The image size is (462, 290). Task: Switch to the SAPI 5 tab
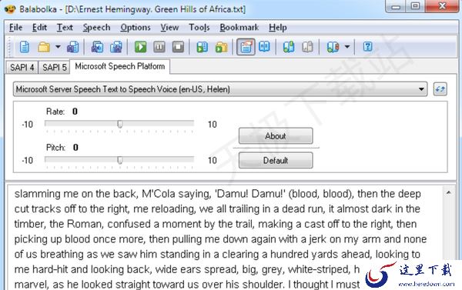54,68
